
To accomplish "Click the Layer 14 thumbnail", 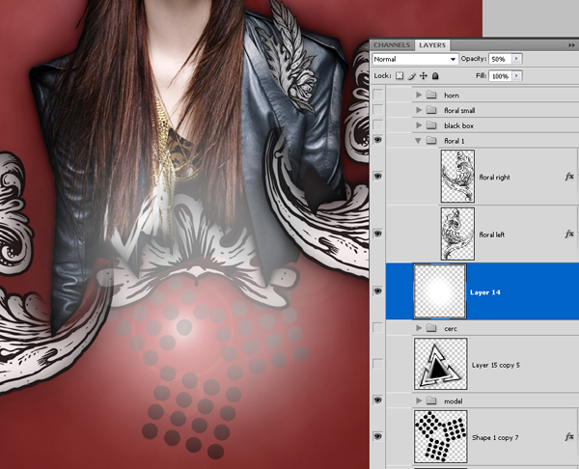I will [x=440, y=291].
